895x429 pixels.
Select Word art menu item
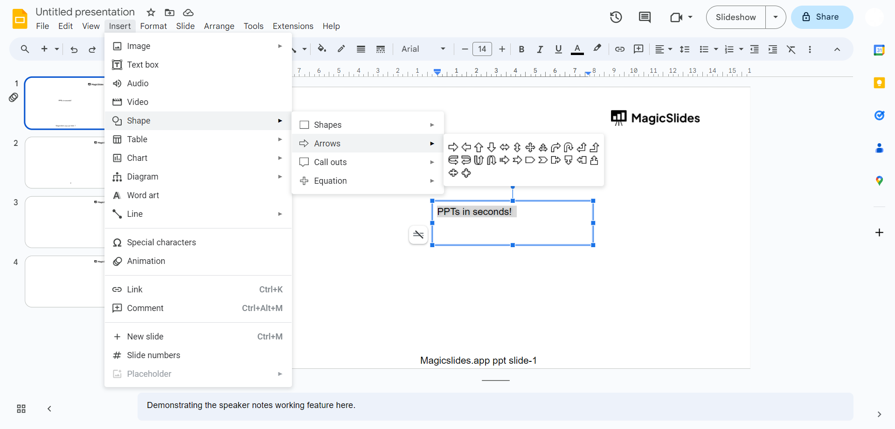(198, 195)
